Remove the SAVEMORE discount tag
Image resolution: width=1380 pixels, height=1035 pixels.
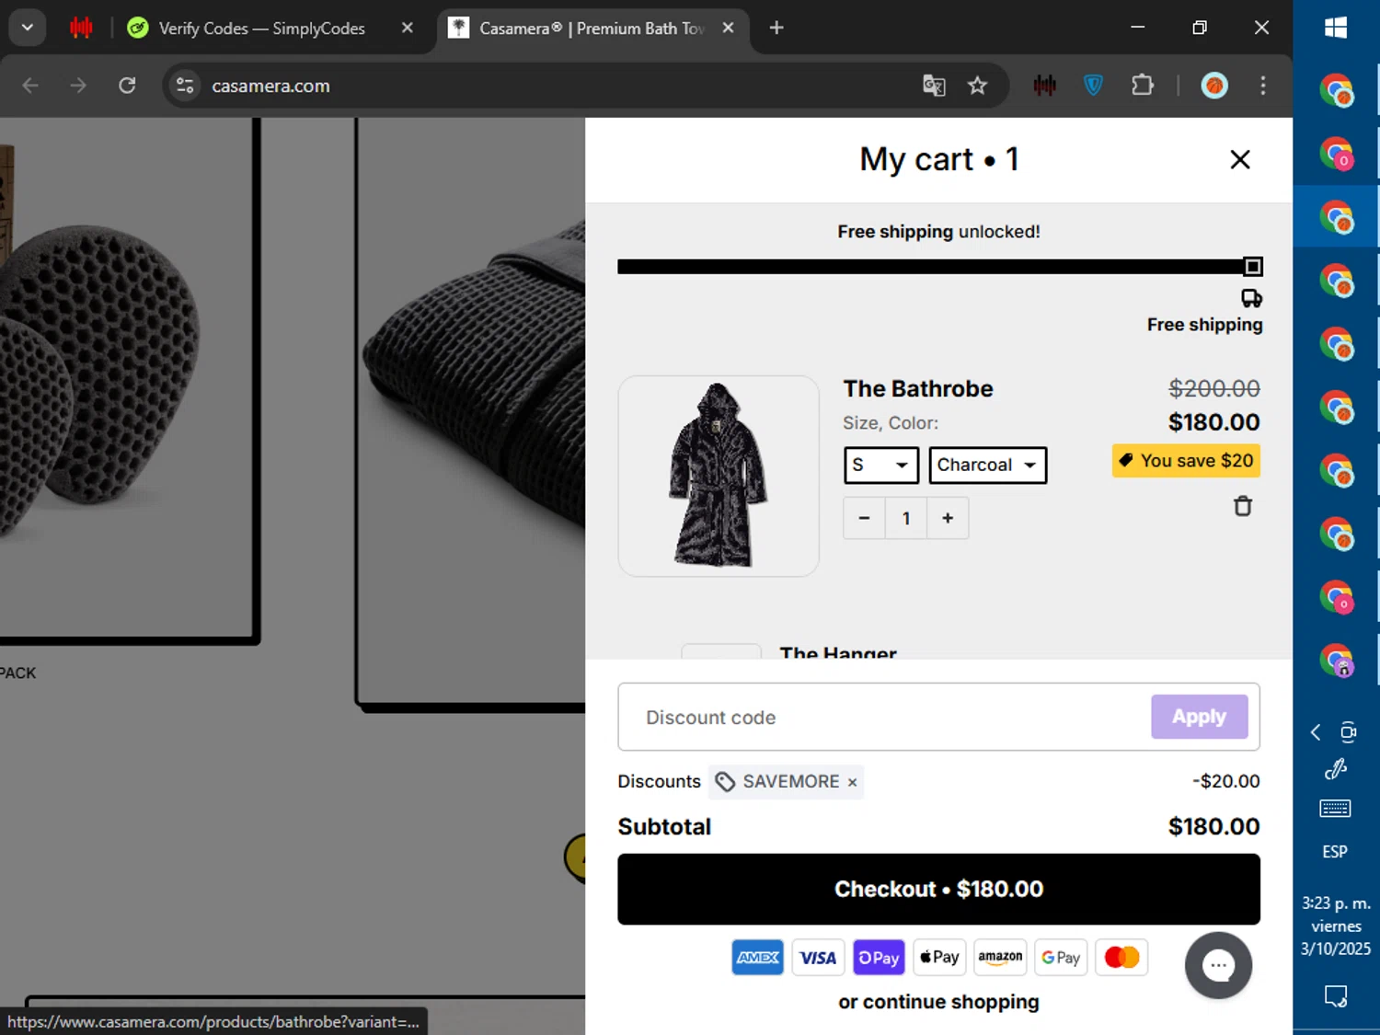(852, 782)
